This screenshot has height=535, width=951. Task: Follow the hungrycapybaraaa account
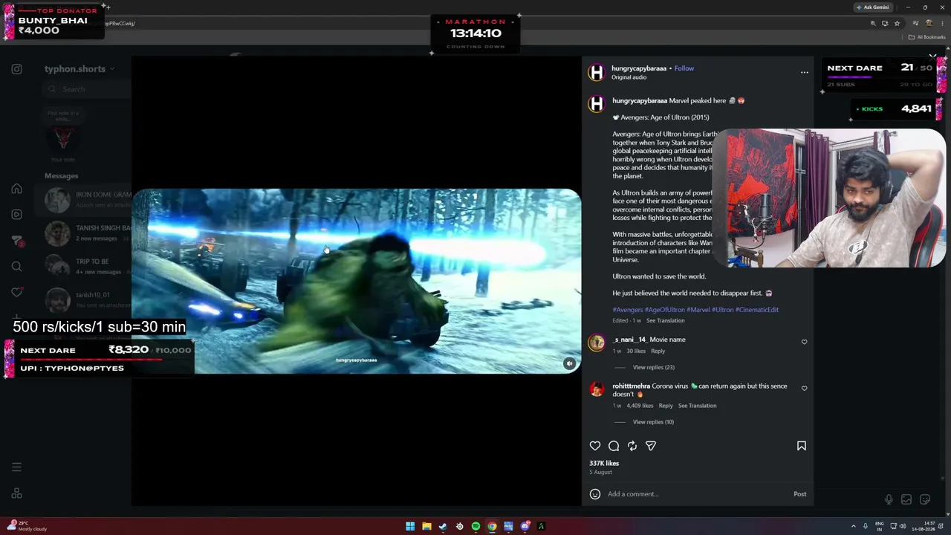[684, 68]
